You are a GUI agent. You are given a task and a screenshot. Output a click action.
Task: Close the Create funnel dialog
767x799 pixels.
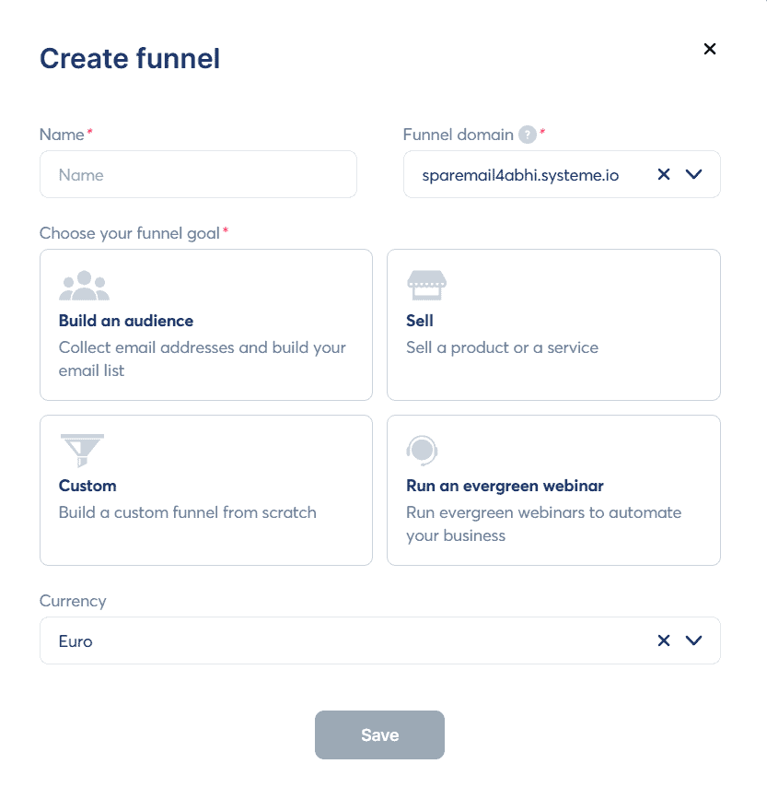pyautogui.click(x=710, y=49)
